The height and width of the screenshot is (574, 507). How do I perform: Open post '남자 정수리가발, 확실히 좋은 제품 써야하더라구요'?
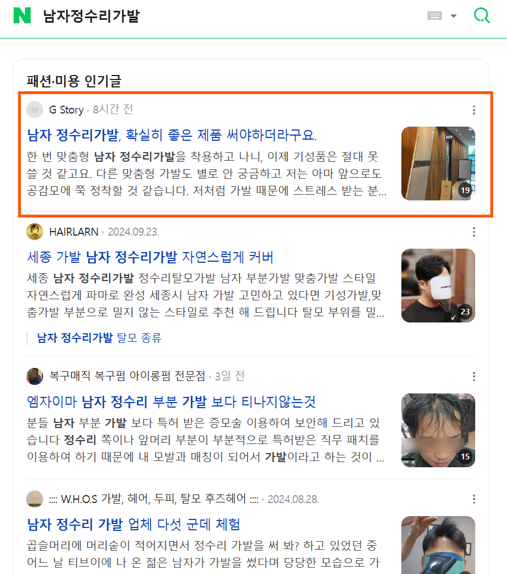[x=172, y=135]
